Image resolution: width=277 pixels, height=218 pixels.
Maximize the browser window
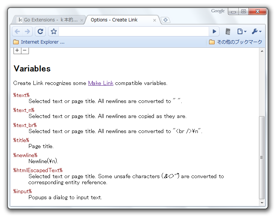(x=244, y=12)
